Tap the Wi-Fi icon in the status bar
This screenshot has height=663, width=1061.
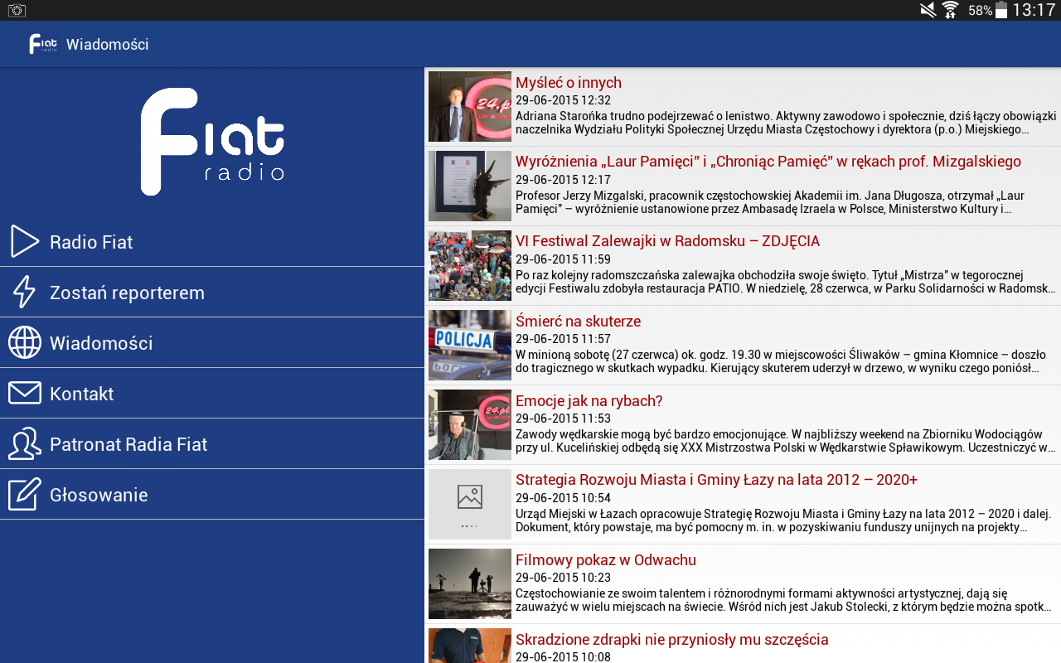tap(951, 11)
